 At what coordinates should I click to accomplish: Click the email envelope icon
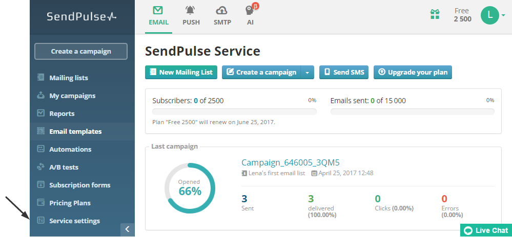[x=158, y=10]
